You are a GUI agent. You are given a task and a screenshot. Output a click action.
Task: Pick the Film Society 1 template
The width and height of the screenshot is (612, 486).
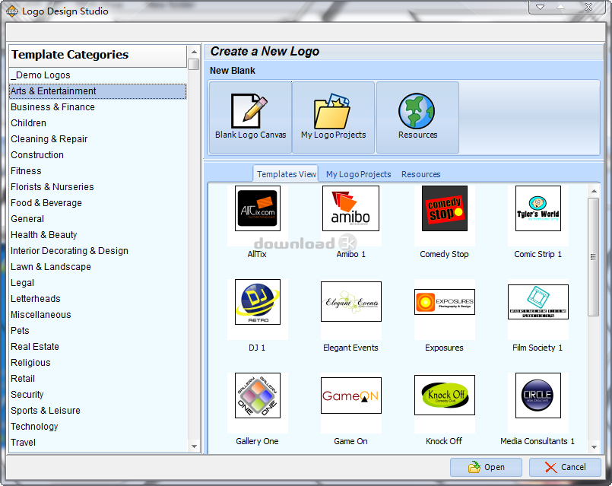(537, 302)
